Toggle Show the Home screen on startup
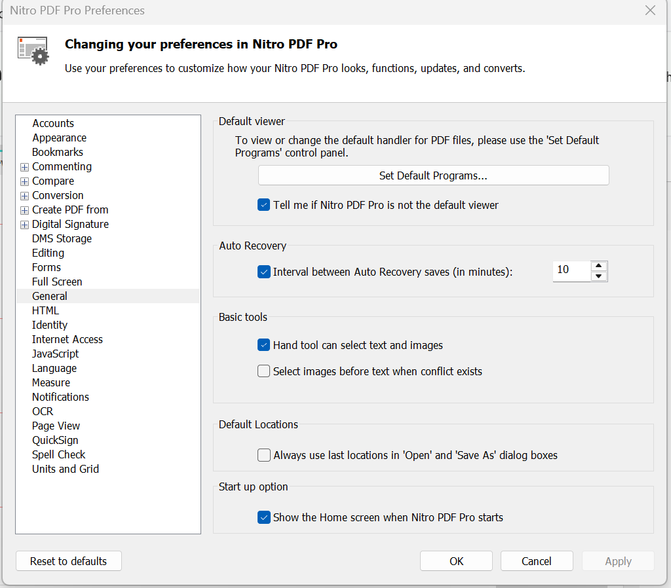Viewport: 671px width, 588px height. (x=263, y=517)
